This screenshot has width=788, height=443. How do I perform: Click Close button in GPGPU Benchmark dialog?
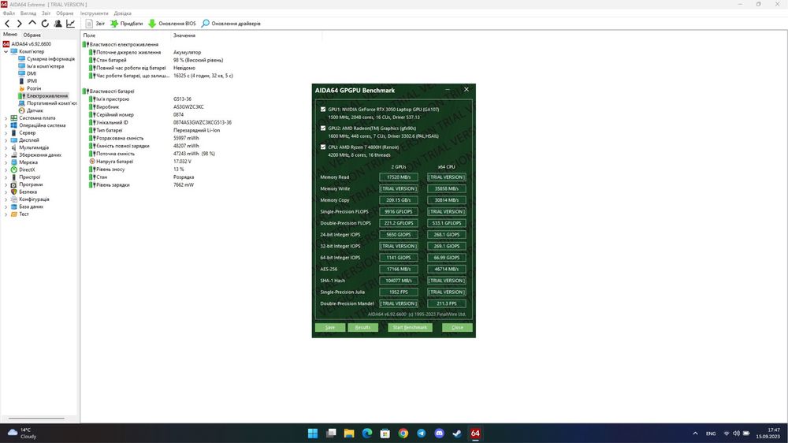pos(457,327)
